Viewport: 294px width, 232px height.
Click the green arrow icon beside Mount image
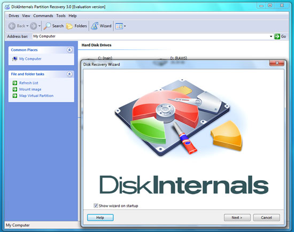tap(15, 89)
